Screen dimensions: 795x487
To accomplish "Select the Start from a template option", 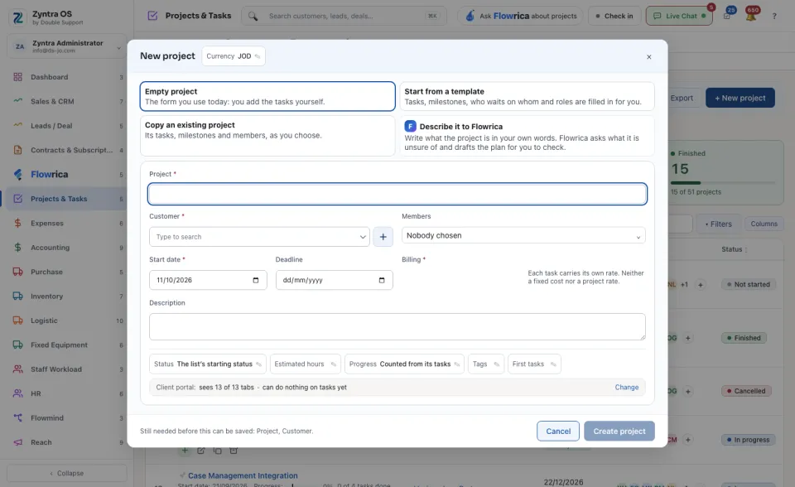I will (528, 96).
